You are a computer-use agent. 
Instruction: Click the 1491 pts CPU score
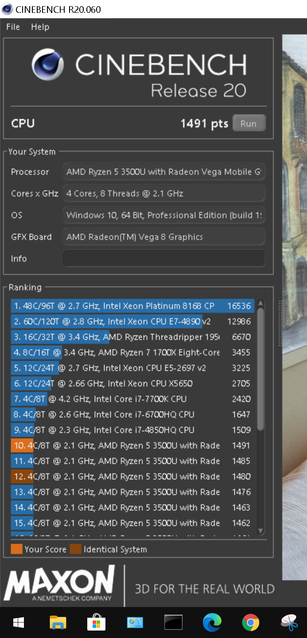coord(204,124)
